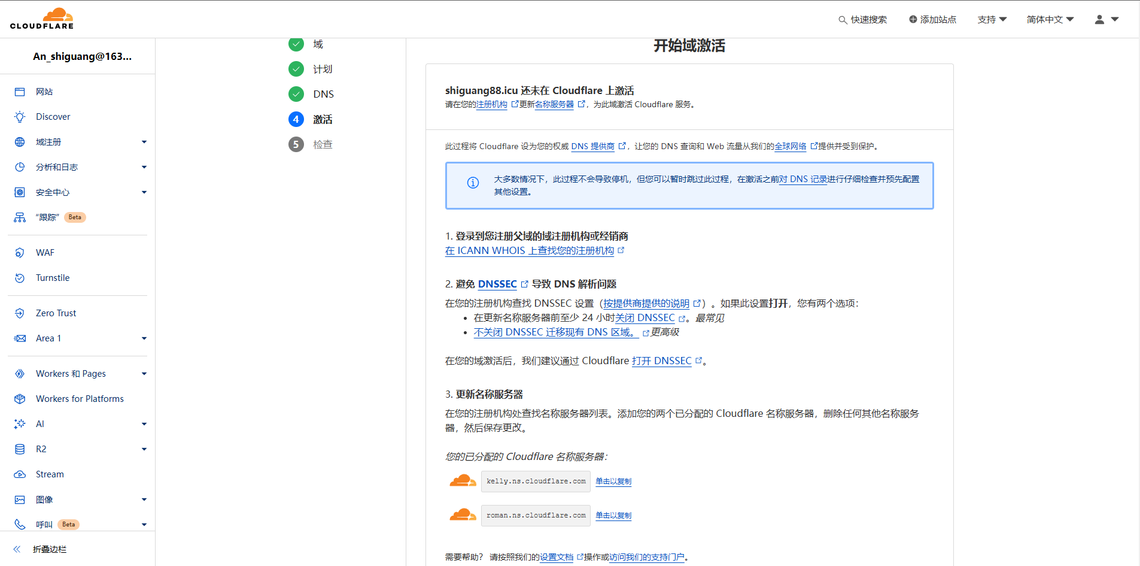The image size is (1140, 566).
Task: Open the 访问我们的支持门户 link
Action: pos(647,557)
